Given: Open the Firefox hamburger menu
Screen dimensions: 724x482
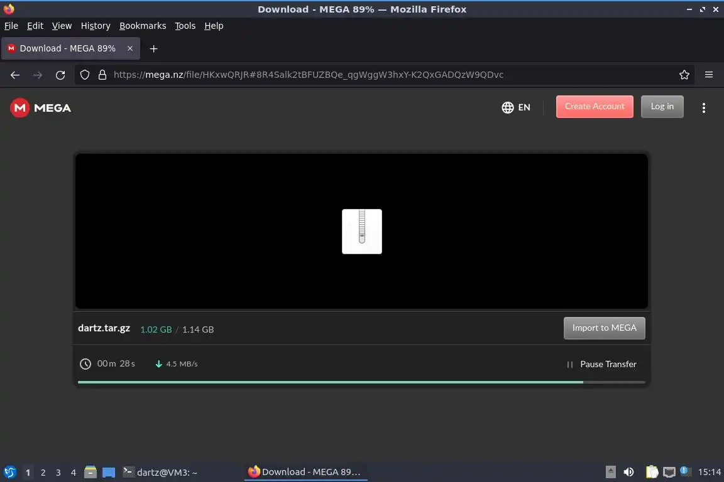Looking at the screenshot, I should tap(709, 75).
